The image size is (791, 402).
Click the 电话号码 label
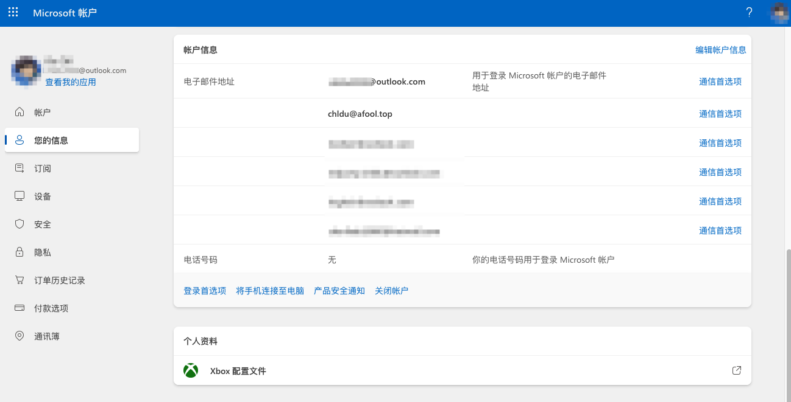[200, 260]
